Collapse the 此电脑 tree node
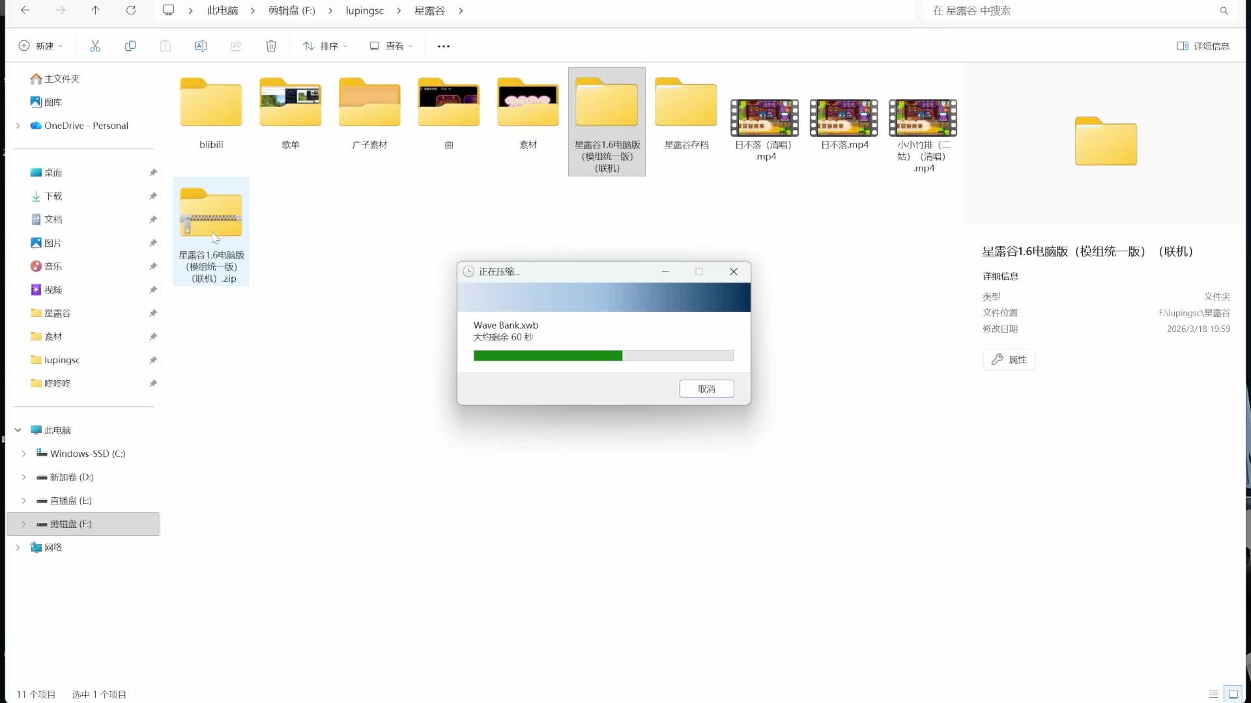Screen dimensions: 1251x703 tap(18, 430)
